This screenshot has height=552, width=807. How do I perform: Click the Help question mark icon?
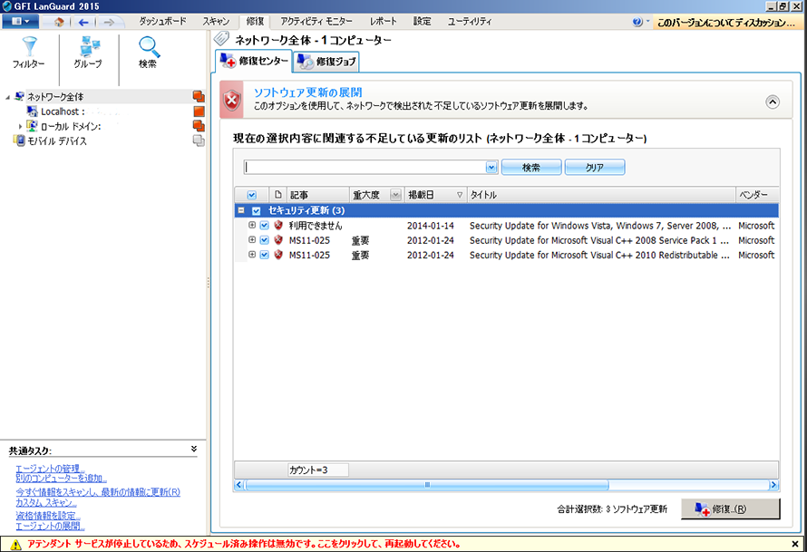coord(637,22)
